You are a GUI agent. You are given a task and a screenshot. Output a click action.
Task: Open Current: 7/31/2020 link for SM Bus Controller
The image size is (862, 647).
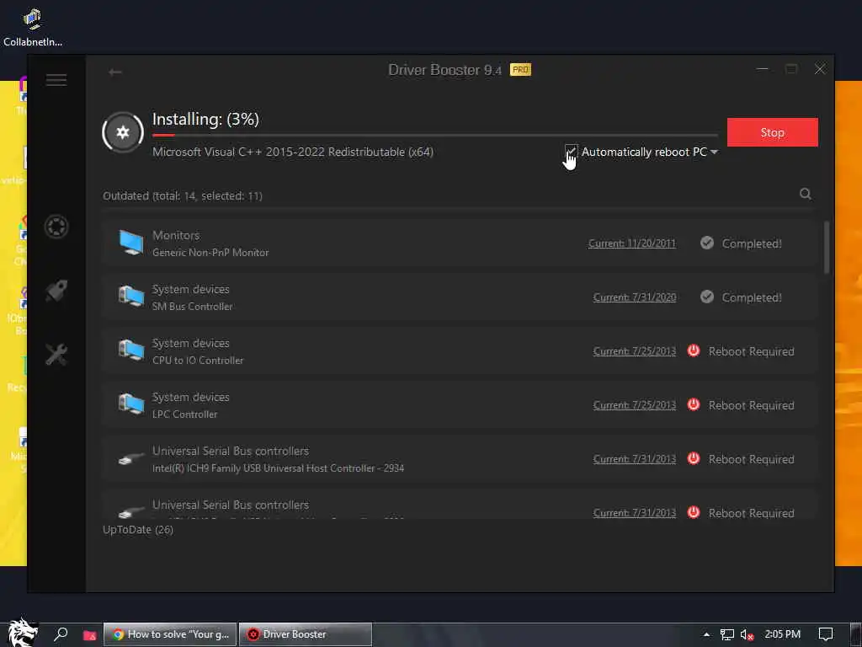point(635,297)
